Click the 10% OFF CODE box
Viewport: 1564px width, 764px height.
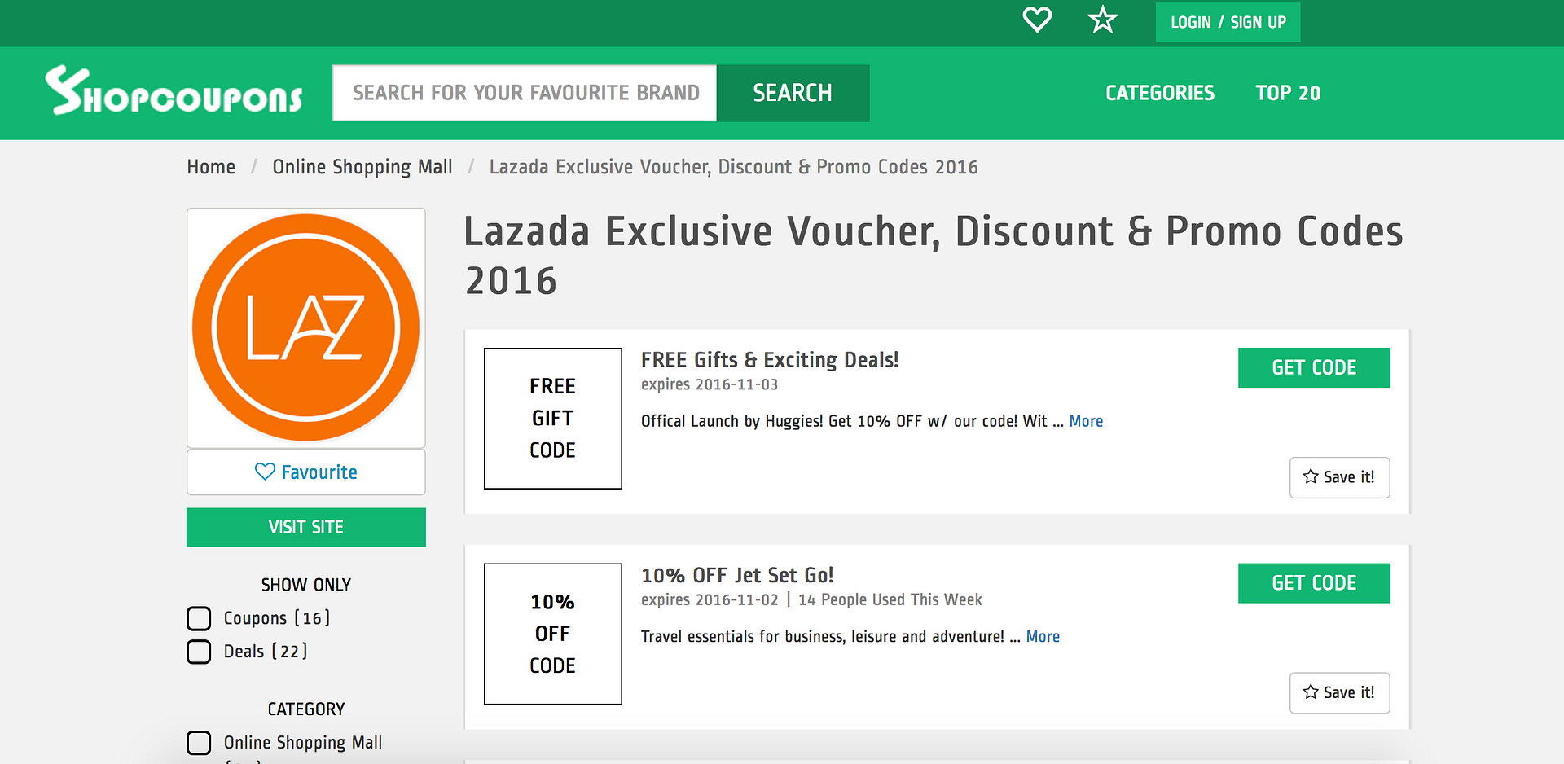pos(552,634)
